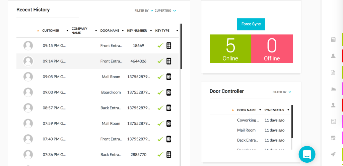This screenshot has width=343, height=166.
Task: Click the red 0 Offline tile
Action: click(272, 49)
